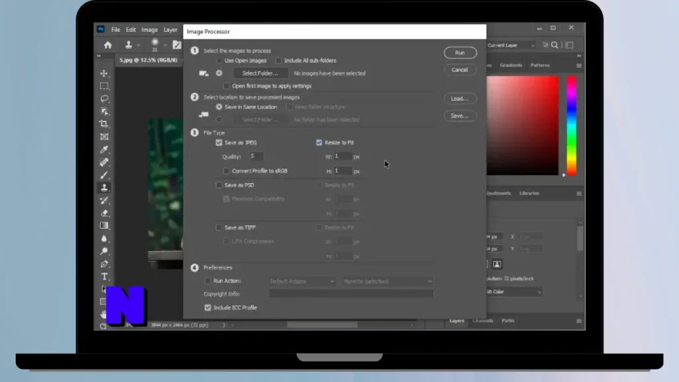Screen dimensions: 679x382
Task: Select the History Brush tool
Action: tap(104, 200)
